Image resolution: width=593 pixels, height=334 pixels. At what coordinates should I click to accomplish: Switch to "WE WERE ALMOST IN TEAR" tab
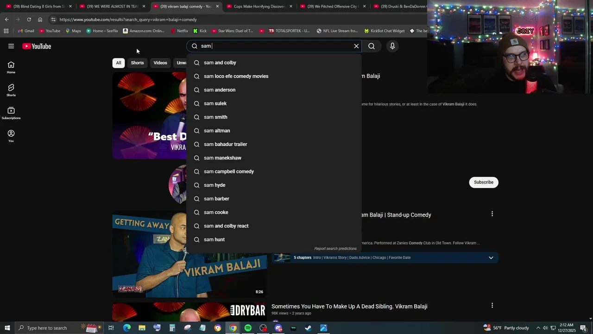point(113,6)
